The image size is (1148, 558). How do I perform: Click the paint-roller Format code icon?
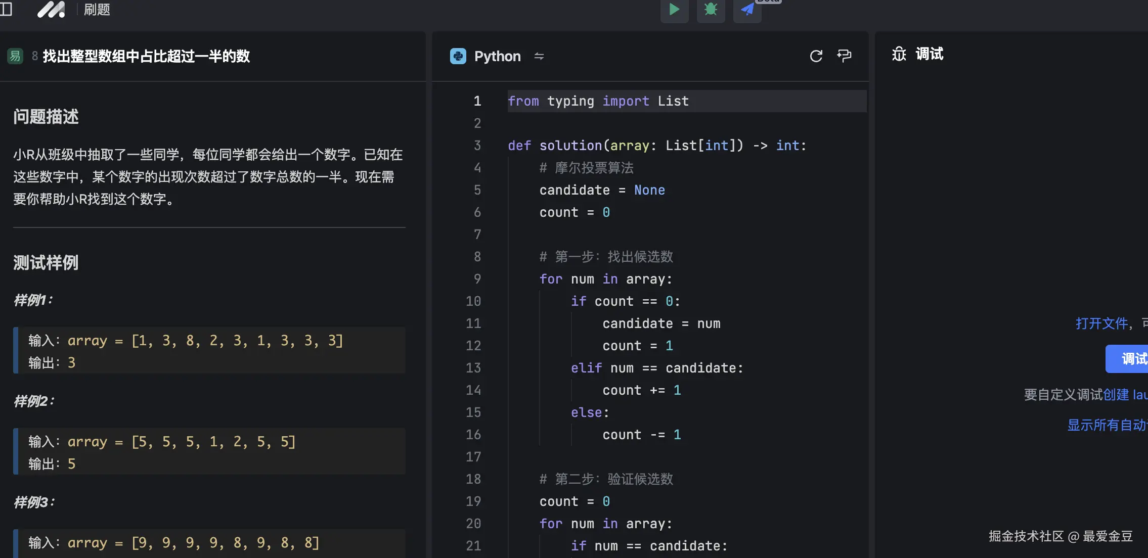tap(844, 56)
